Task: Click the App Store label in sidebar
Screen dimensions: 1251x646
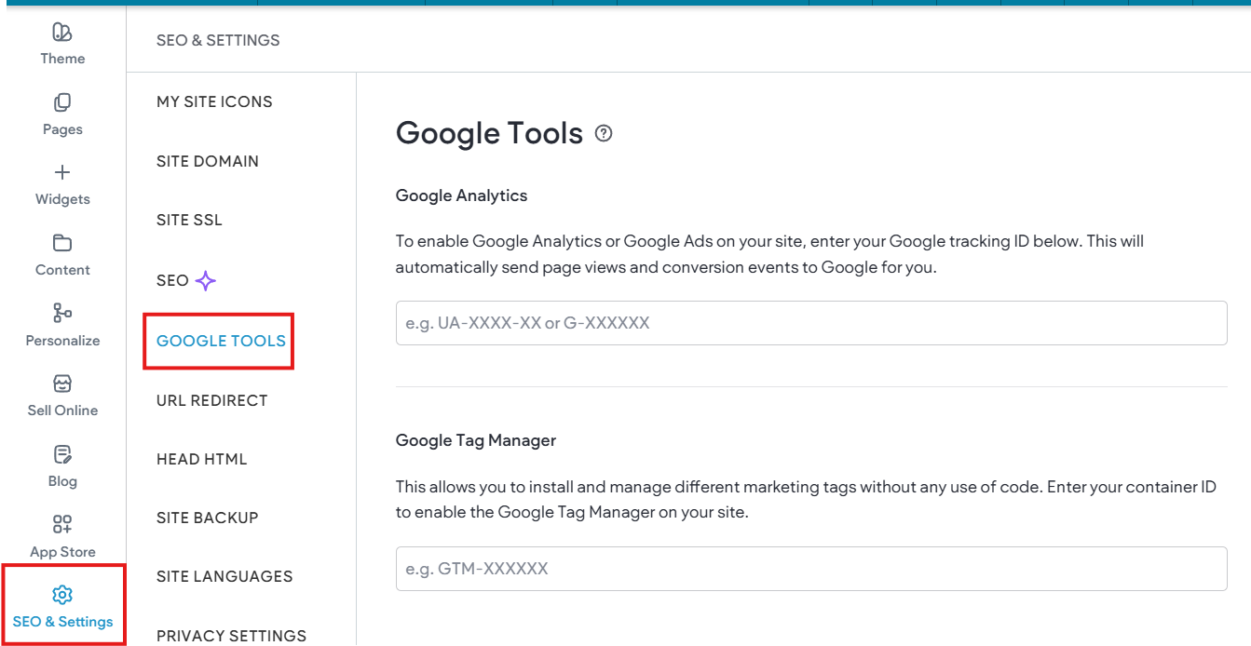Action: [x=62, y=552]
